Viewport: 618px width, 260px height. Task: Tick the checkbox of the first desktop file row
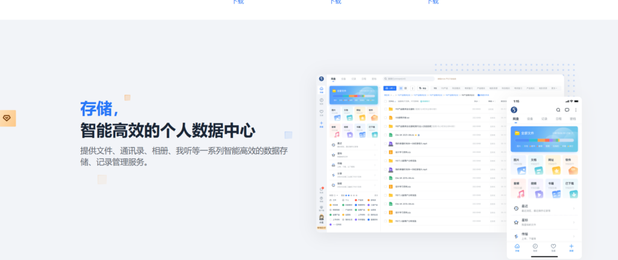386,110
